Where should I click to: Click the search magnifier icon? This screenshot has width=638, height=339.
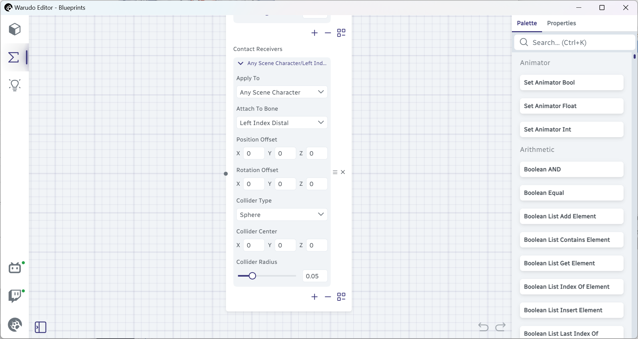[524, 42]
